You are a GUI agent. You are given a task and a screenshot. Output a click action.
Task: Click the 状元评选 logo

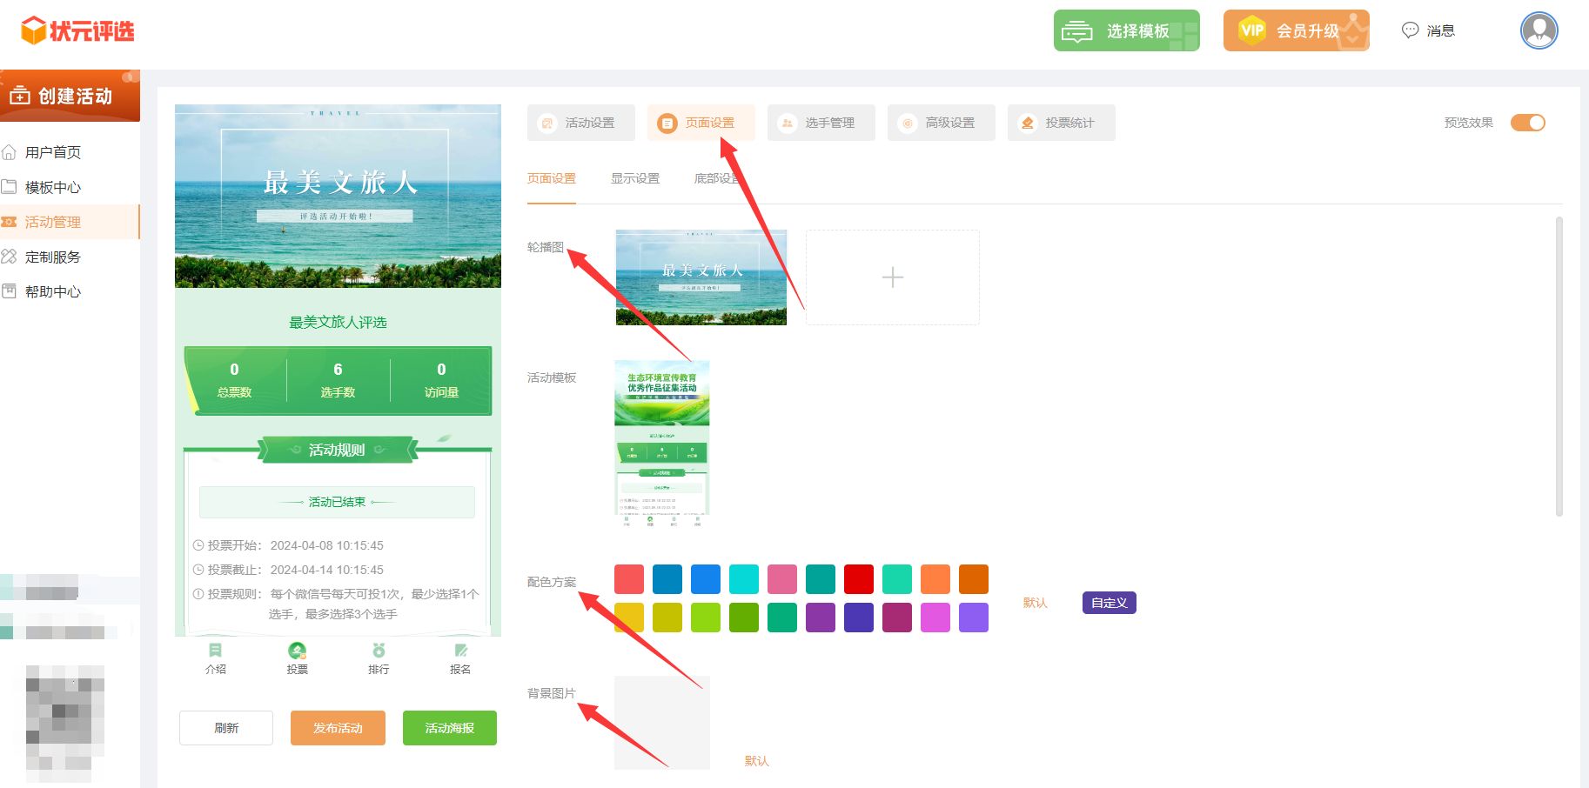[77, 31]
